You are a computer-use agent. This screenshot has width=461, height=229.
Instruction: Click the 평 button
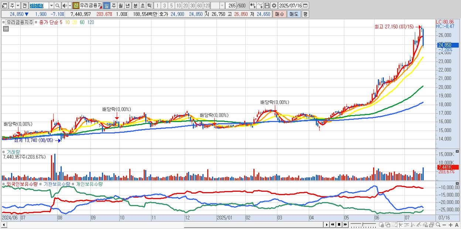tap(305, 14)
